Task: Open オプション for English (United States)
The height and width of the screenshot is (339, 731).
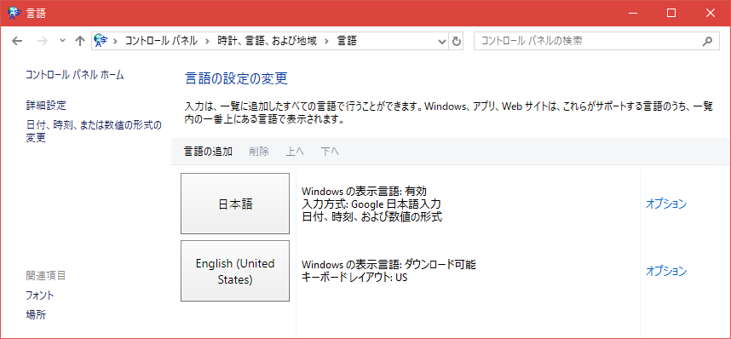Action: 666,271
